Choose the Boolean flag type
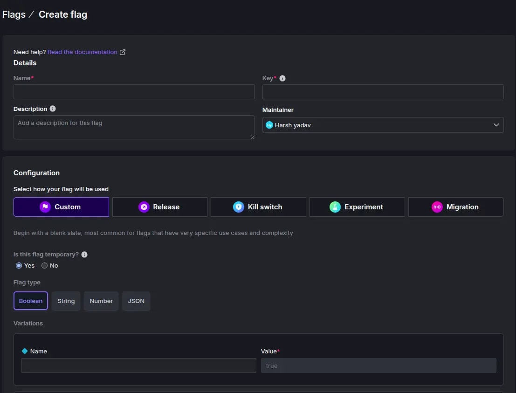Image resolution: width=516 pixels, height=393 pixels. (x=31, y=301)
